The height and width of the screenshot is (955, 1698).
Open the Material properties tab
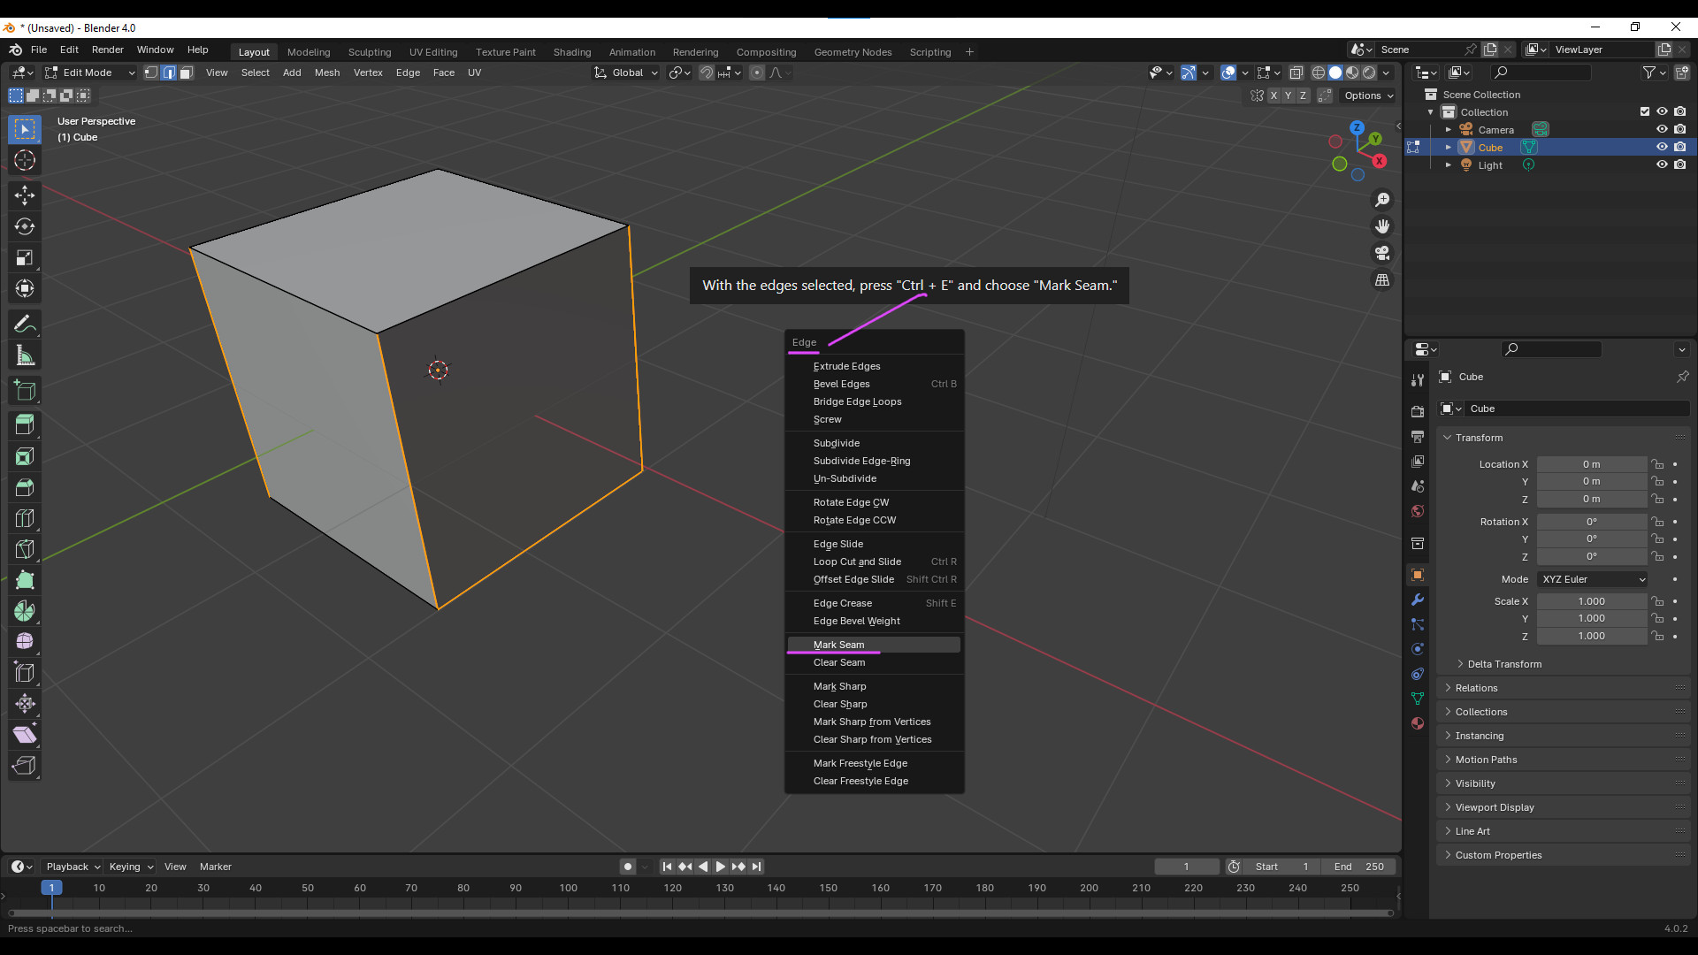(1418, 723)
